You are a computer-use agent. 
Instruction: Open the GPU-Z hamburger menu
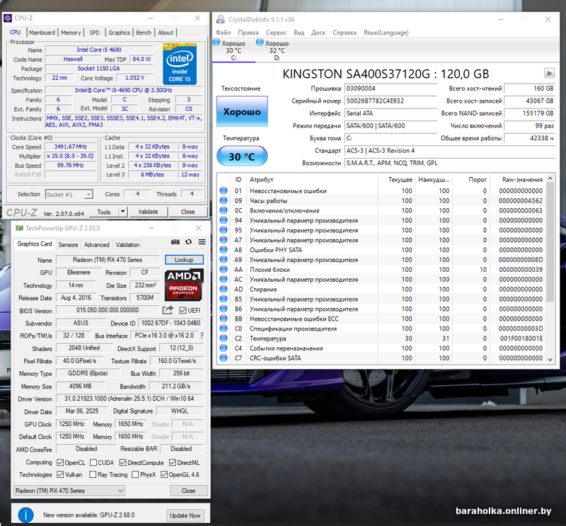click(x=202, y=242)
